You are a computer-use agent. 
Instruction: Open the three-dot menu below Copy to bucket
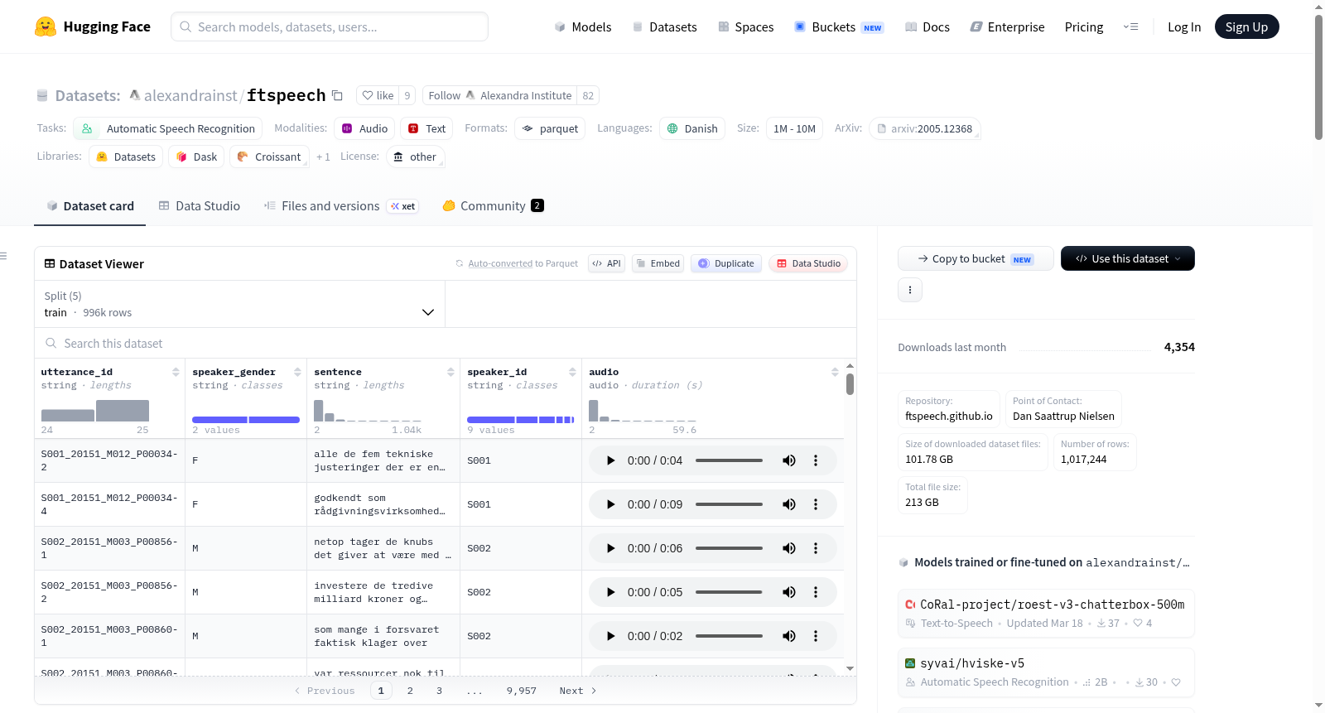(x=910, y=290)
